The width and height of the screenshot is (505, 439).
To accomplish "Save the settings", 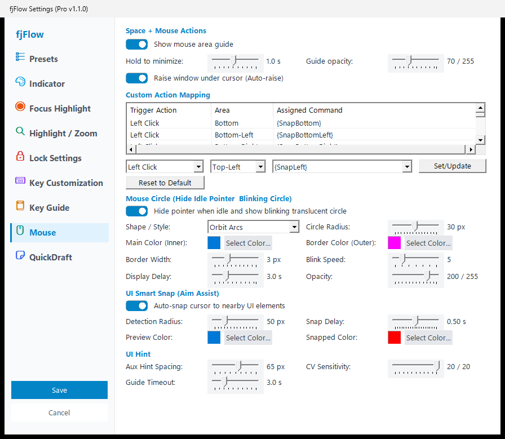I will click(x=59, y=390).
